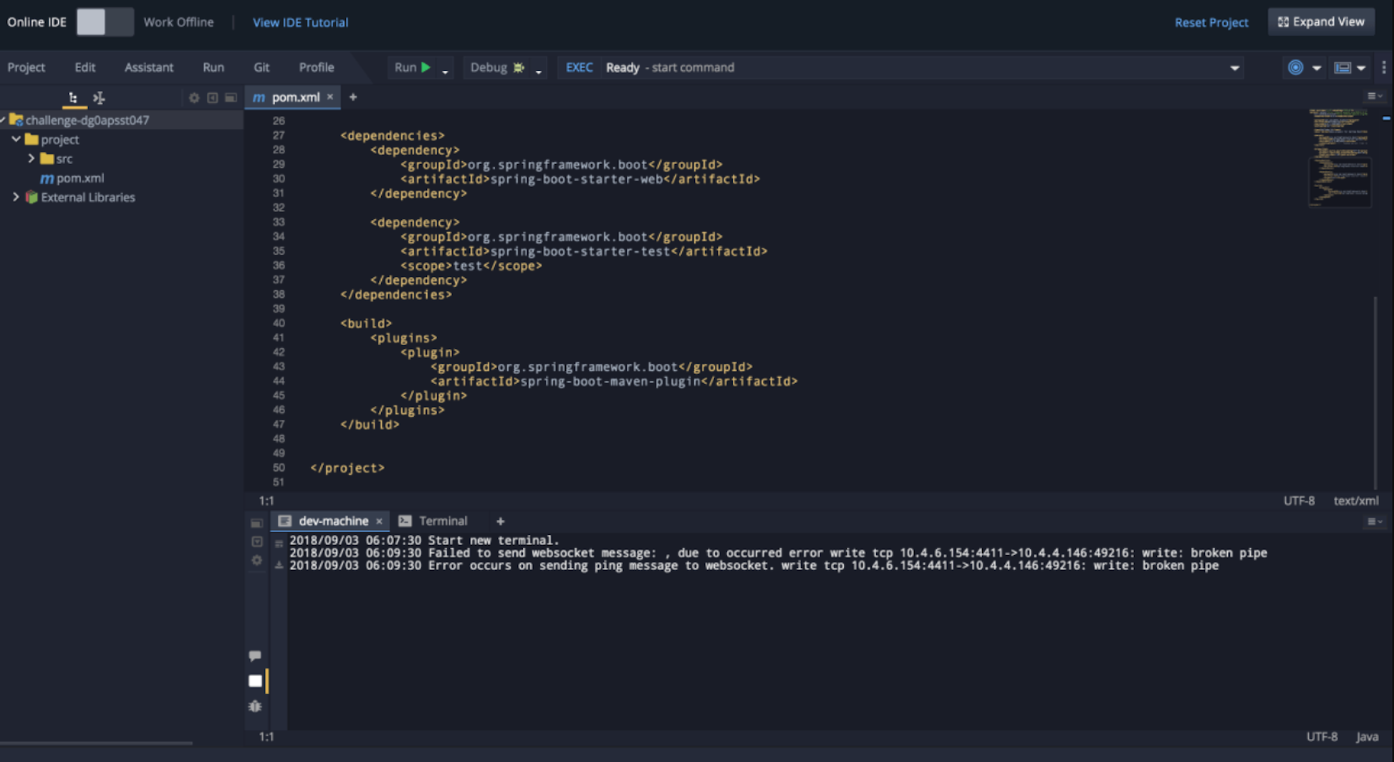Screen dimensions: 1394x762
Task: Open the debug console bug icon
Action: [x=255, y=706]
